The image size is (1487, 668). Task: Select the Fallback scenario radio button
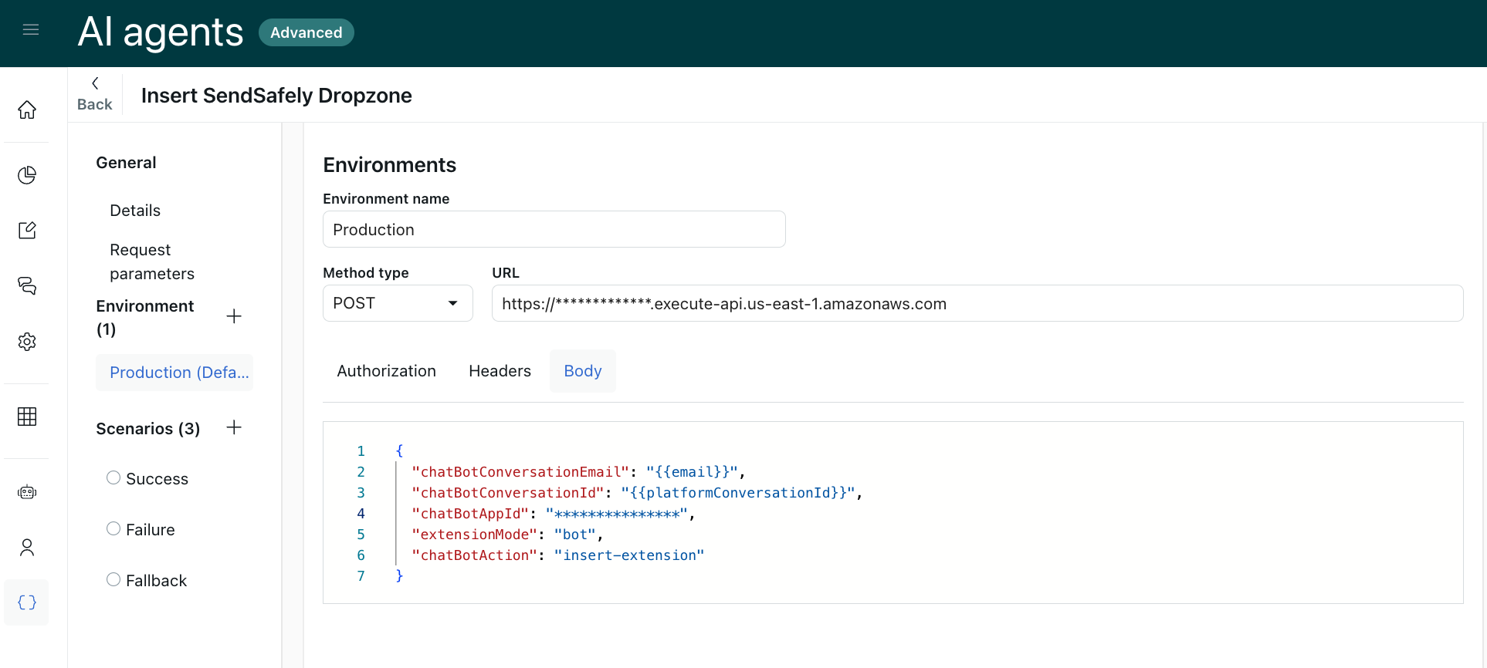coord(113,580)
